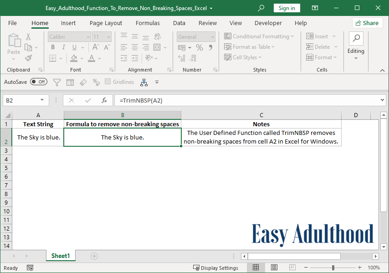Click the hierarchy diagram icon in quick toolbar
The height and width of the screenshot is (273, 389).
pos(144,82)
